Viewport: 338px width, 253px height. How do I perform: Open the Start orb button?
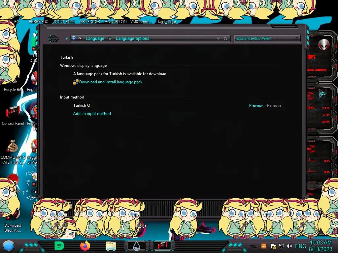point(9,246)
